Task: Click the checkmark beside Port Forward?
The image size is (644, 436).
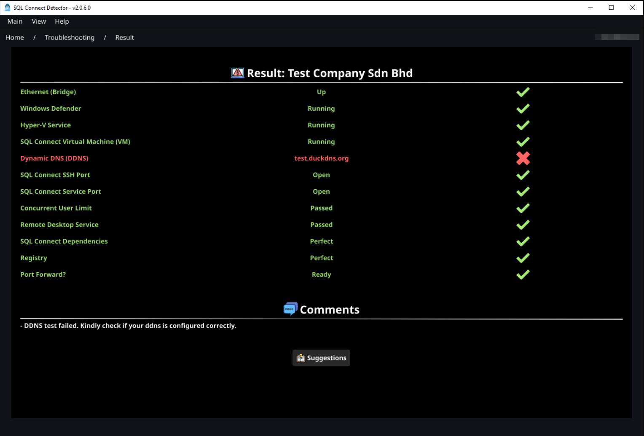Action: pyautogui.click(x=523, y=275)
